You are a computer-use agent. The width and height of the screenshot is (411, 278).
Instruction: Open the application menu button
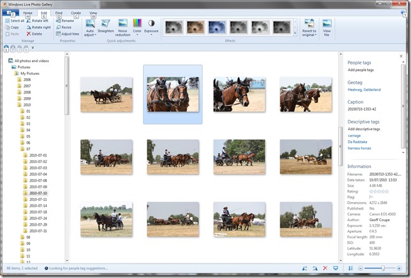click(x=10, y=13)
